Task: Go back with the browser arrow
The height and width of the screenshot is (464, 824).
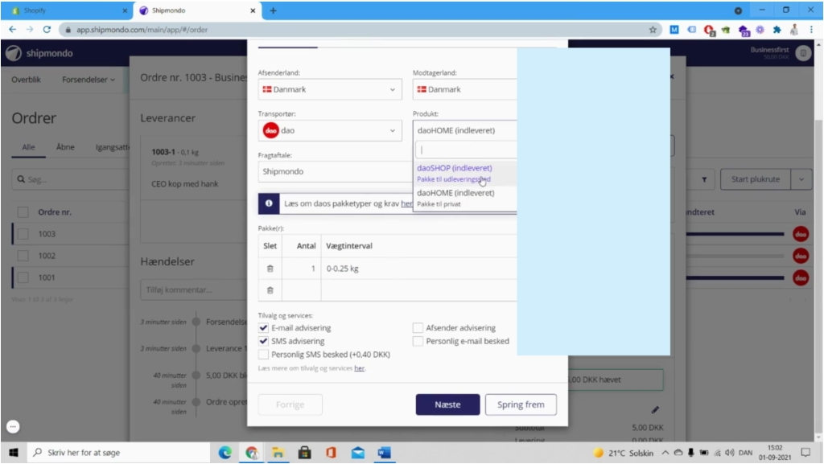Action: click(13, 30)
